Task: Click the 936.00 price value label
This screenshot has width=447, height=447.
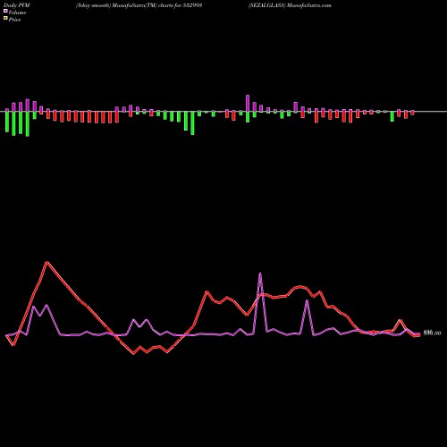Action: click(x=432, y=333)
